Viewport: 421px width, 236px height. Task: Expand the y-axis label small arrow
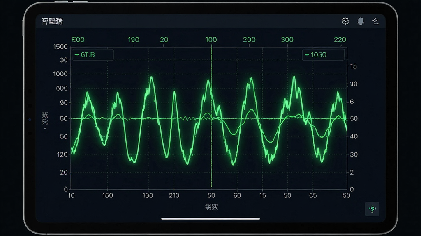pos(45,129)
